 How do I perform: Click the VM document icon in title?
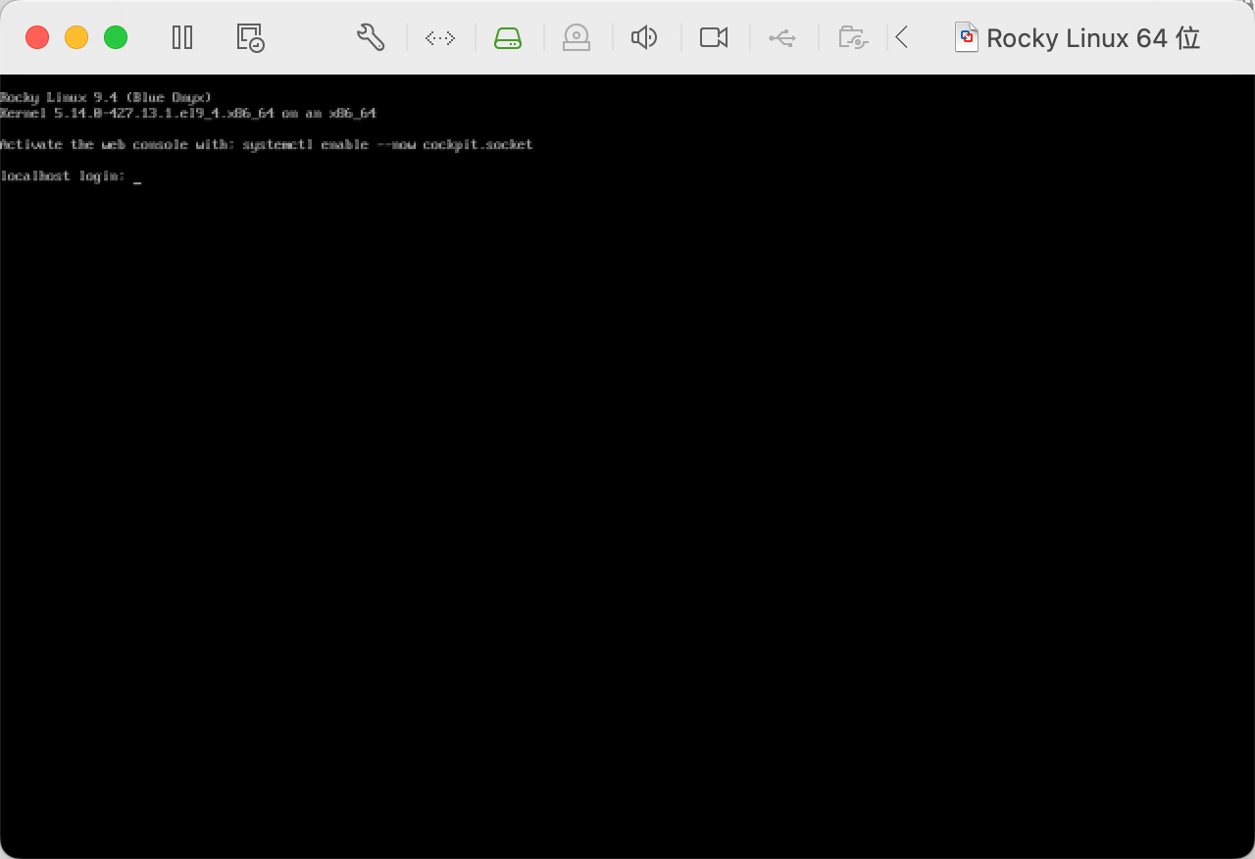pyautogui.click(x=967, y=37)
